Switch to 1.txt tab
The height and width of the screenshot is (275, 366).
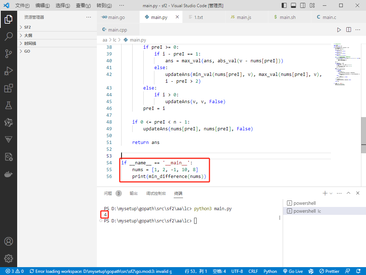(x=204, y=17)
